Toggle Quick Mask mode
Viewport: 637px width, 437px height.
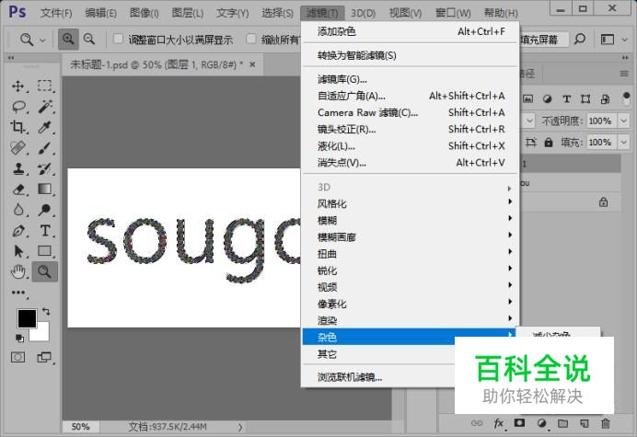pyautogui.click(x=17, y=357)
